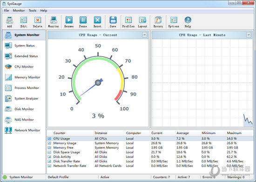Open Network Monitor in the sidebar
This screenshot has width=256, height=182.
click(x=24, y=130)
